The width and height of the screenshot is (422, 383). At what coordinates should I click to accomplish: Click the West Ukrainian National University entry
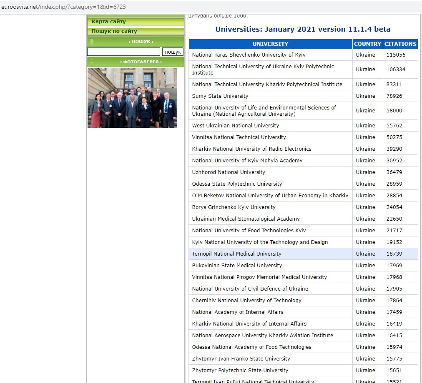point(235,126)
